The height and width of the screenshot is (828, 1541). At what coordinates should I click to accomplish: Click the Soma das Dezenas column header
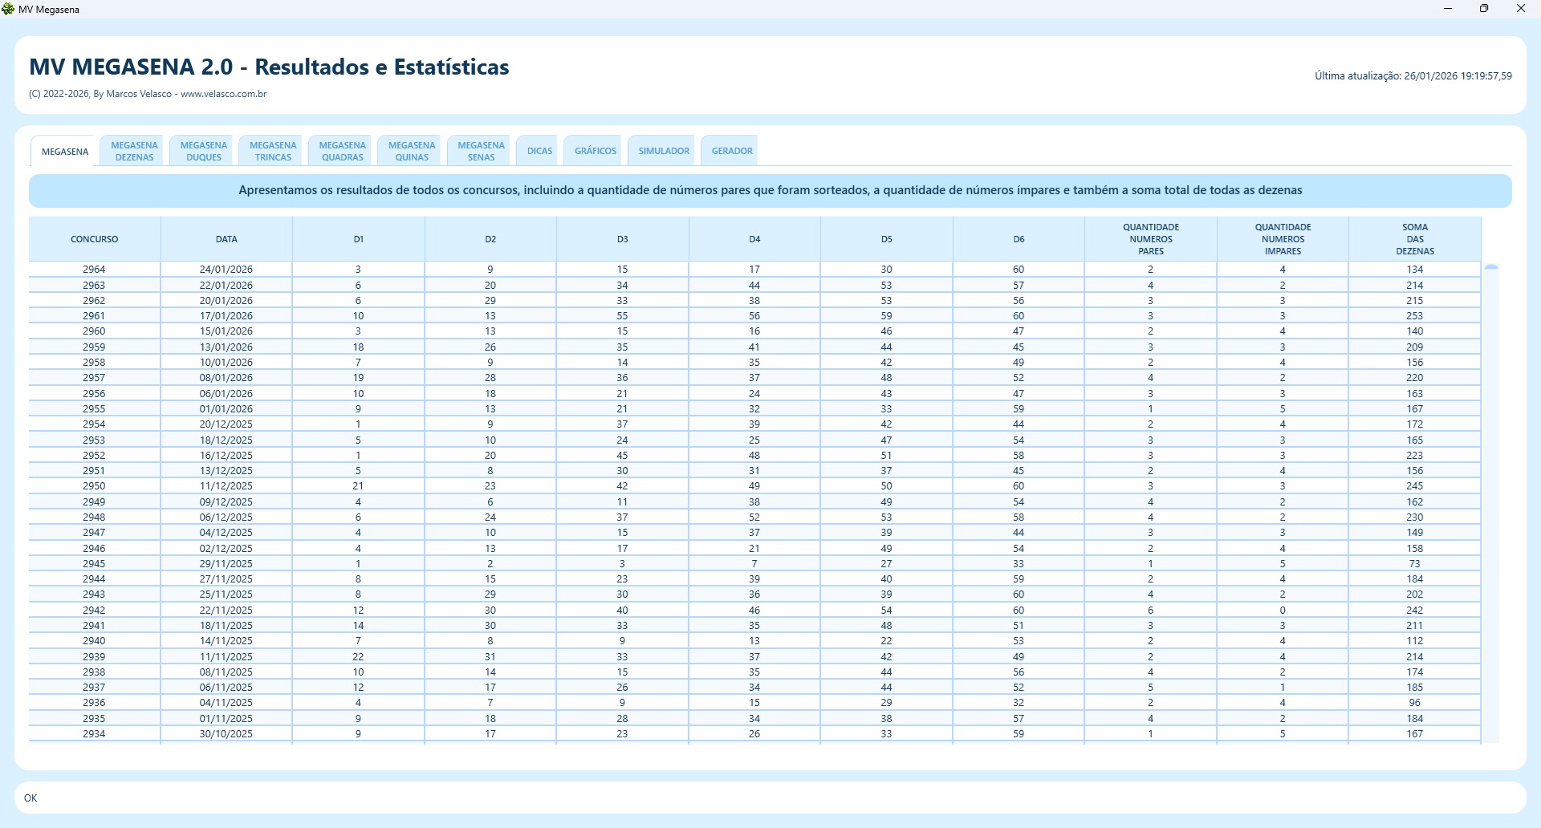(1414, 239)
